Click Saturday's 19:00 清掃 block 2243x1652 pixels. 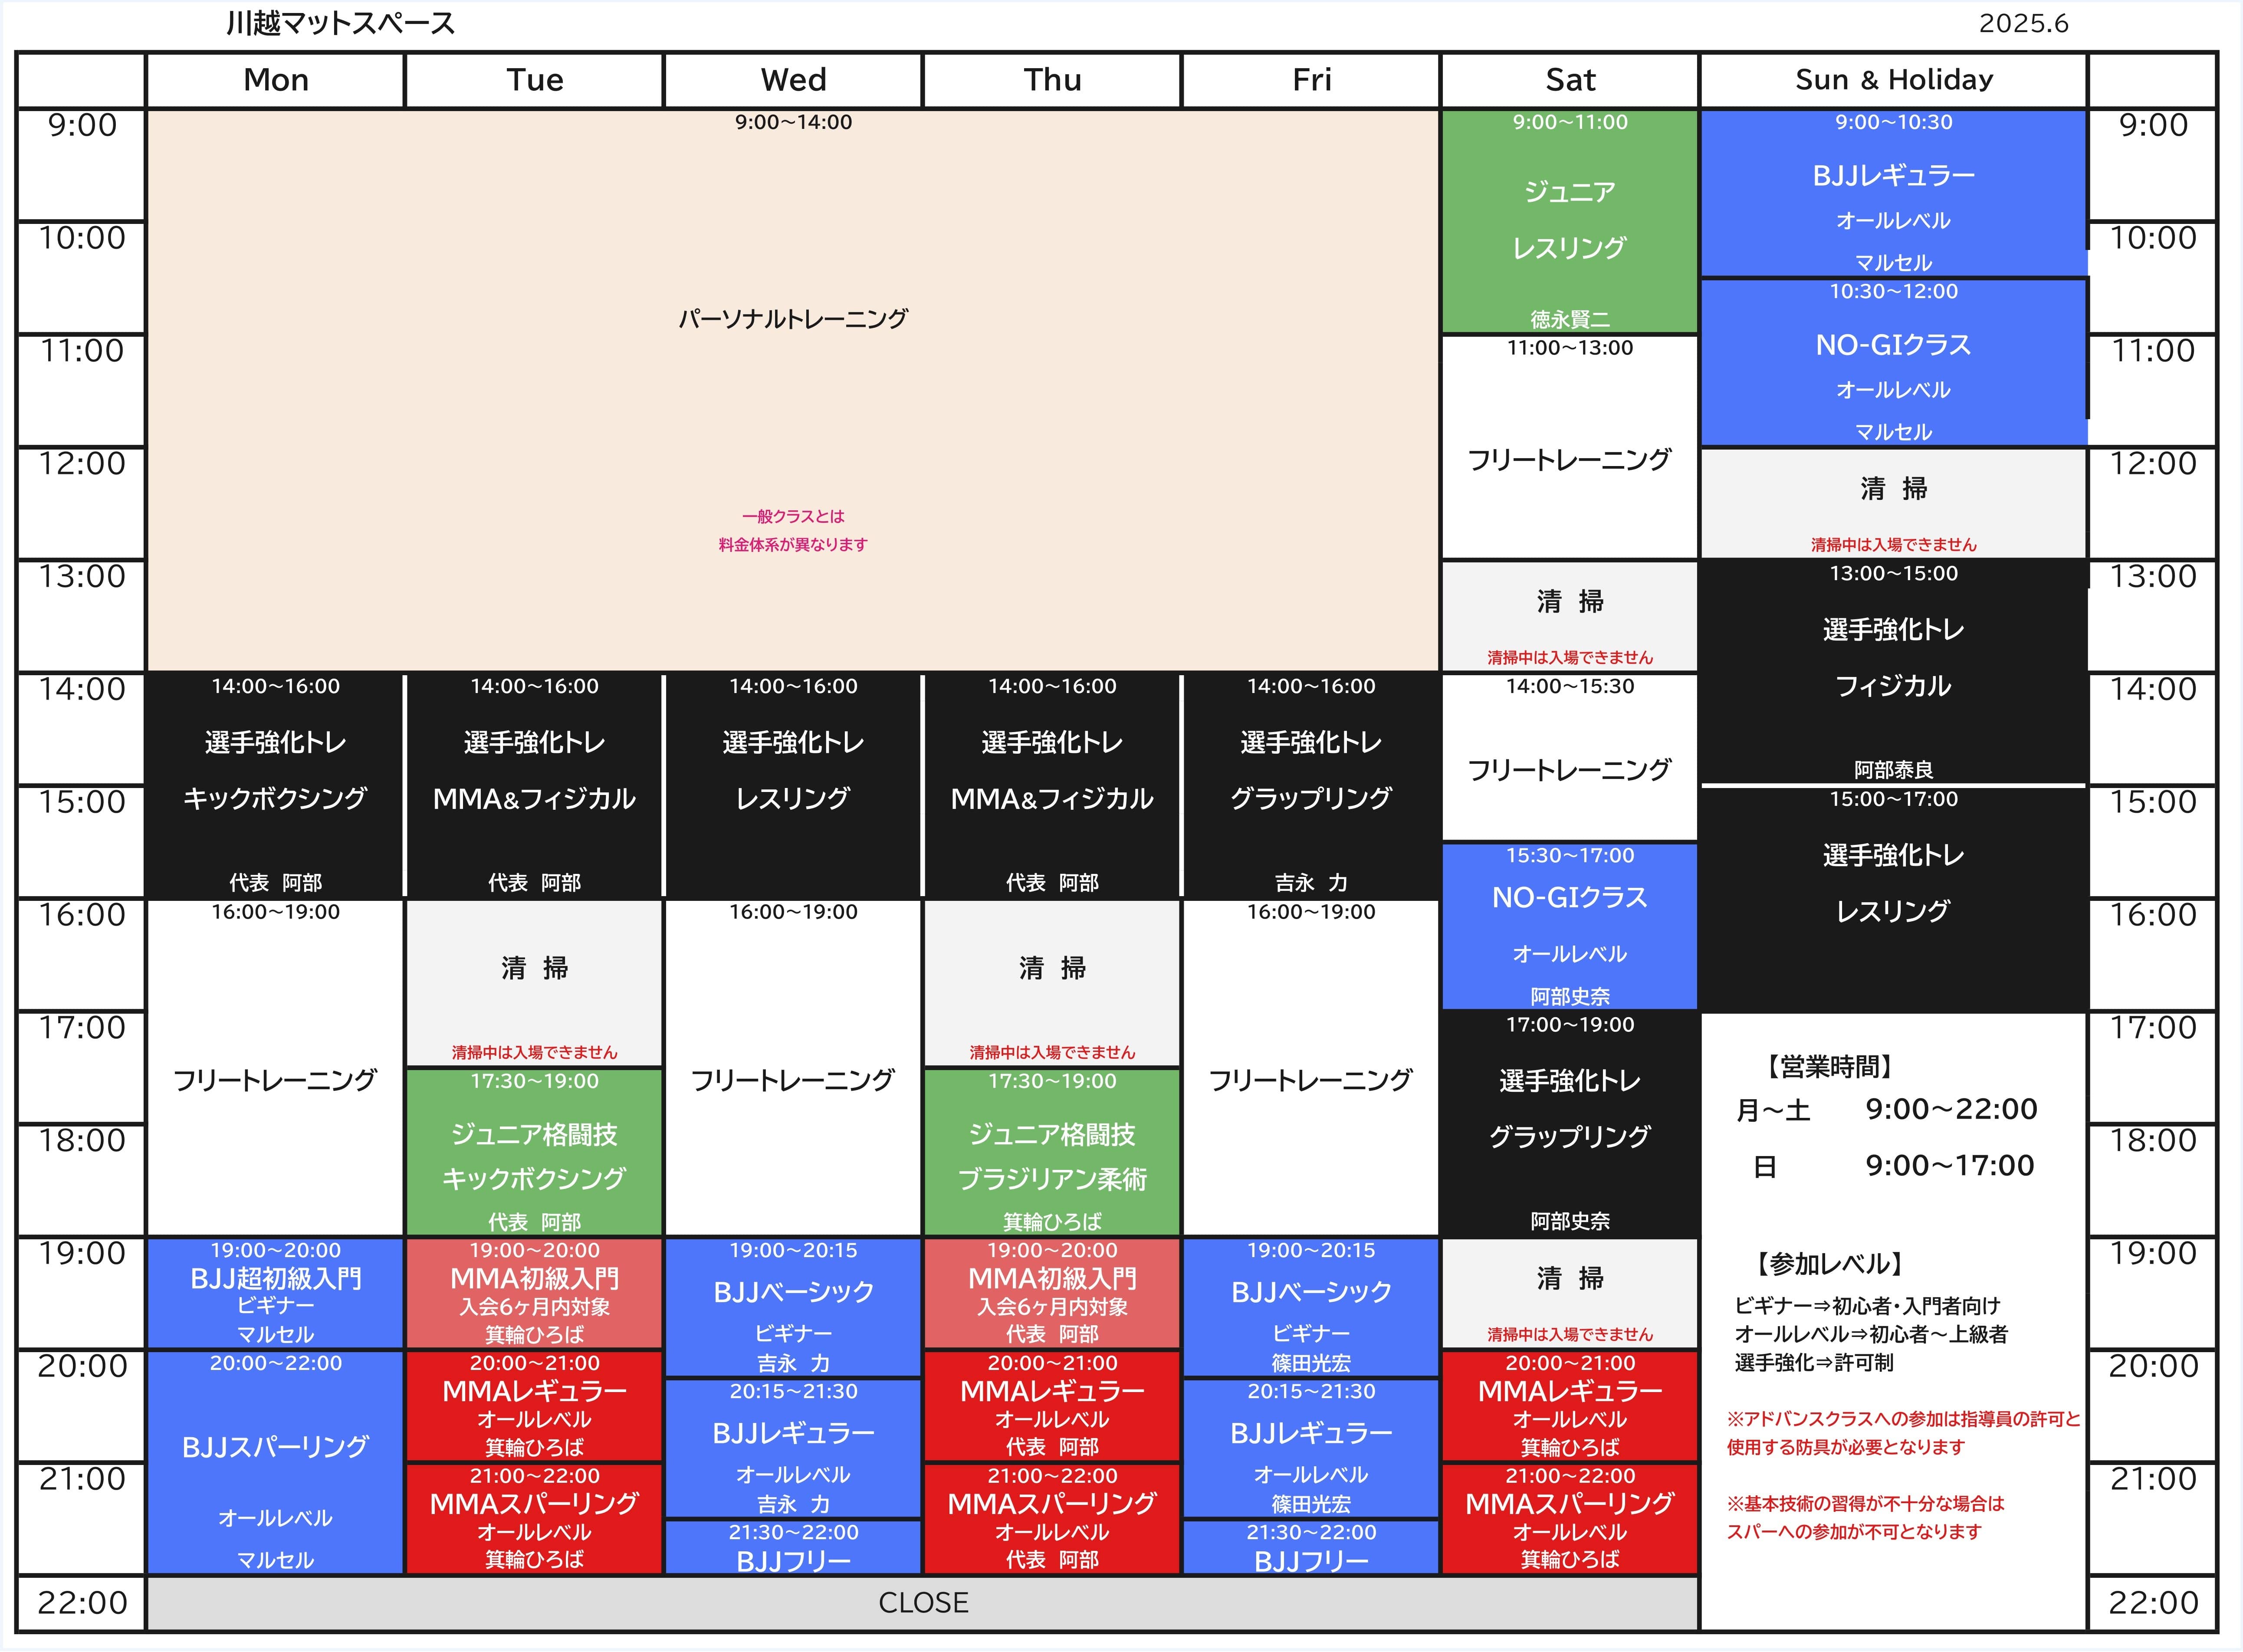[x=1570, y=1293]
